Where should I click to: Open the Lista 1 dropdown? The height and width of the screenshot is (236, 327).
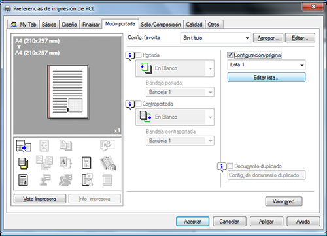click(x=267, y=65)
